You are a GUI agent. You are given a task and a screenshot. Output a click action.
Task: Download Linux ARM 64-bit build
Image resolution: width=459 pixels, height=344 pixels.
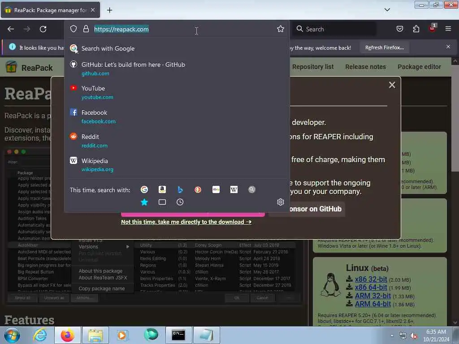pos(372,304)
